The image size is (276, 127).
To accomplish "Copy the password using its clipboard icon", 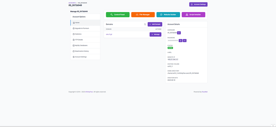I will point(180,41).
